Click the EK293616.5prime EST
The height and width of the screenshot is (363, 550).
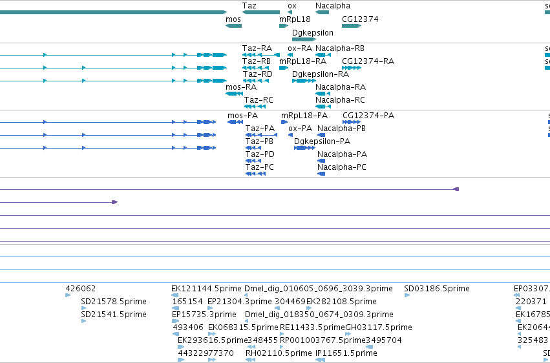point(213,340)
